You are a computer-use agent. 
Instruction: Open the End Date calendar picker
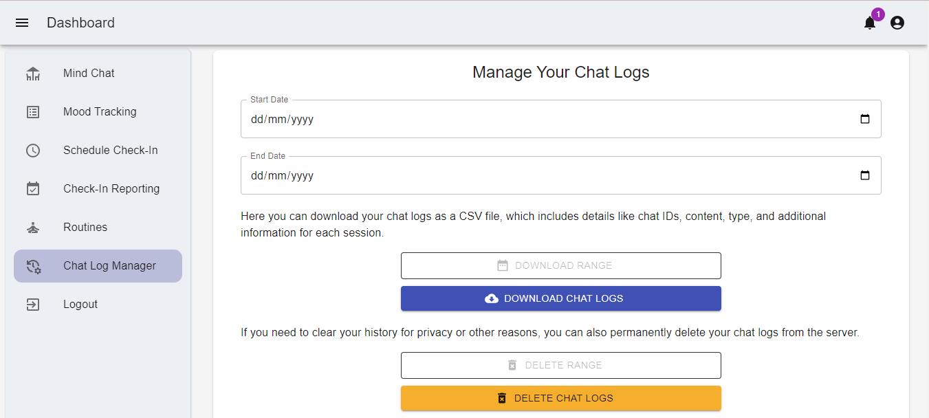pyautogui.click(x=865, y=175)
